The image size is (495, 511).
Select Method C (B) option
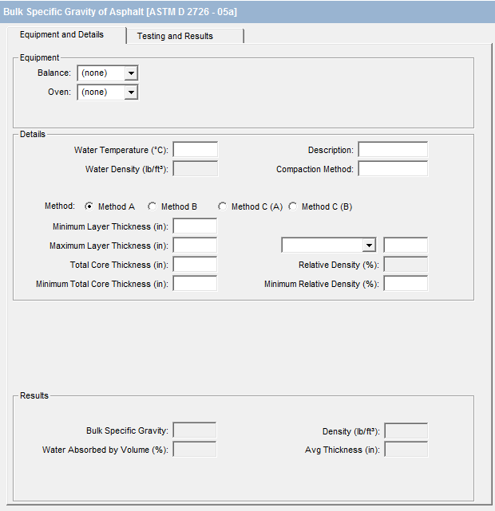(x=293, y=206)
